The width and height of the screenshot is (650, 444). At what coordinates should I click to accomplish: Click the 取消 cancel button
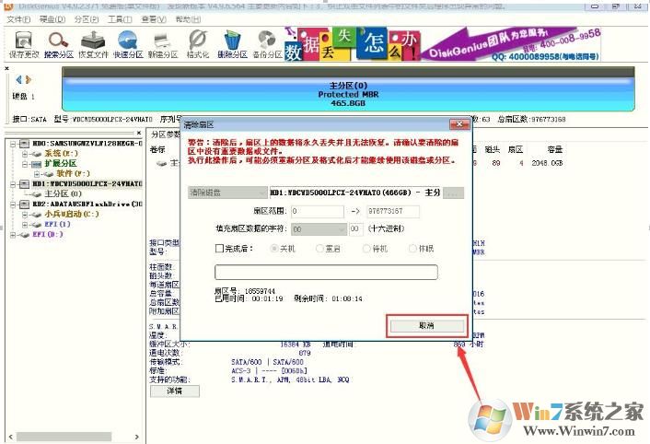point(427,326)
